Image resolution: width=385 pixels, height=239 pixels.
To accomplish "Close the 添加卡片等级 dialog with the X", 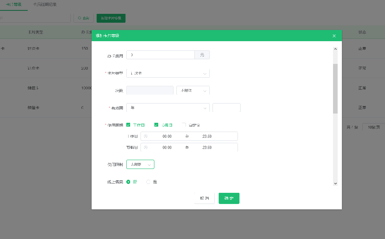I will click(334, 36).
